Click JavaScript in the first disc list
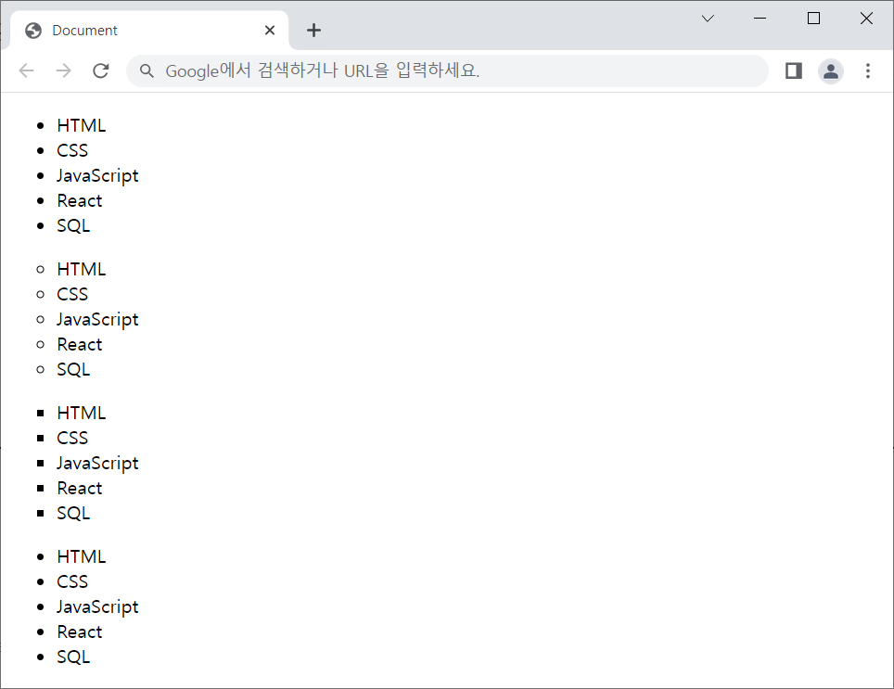 [97, 175]
